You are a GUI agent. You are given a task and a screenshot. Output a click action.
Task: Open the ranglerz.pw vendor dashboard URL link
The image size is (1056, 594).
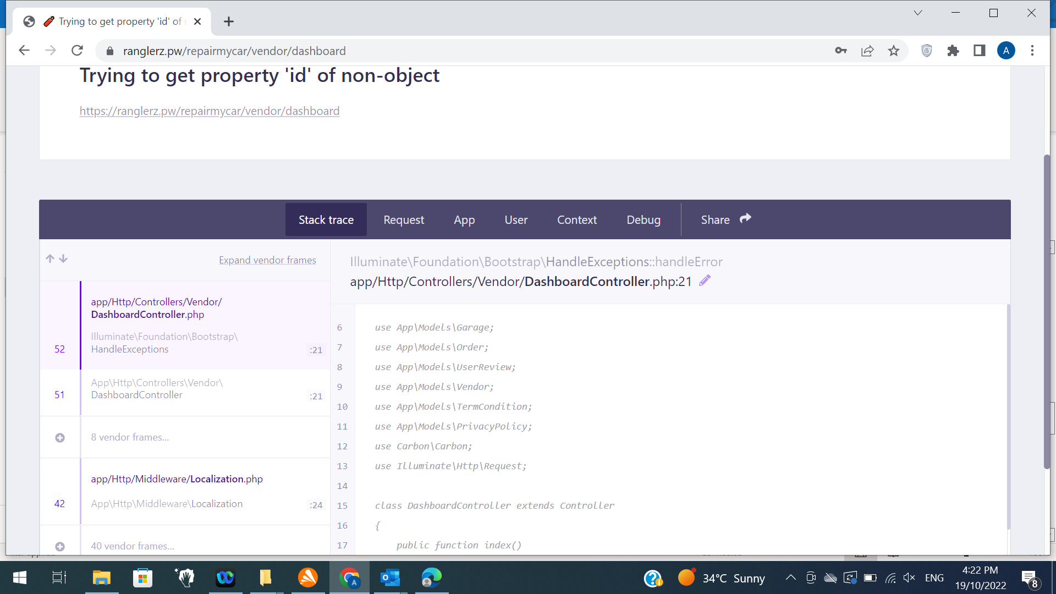209,111
